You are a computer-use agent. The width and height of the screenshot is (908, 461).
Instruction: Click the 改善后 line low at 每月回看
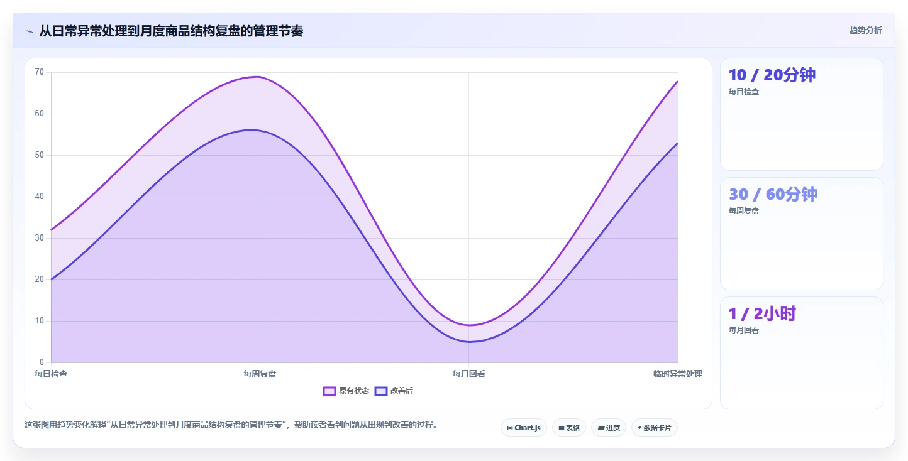[x=470, y=342]
